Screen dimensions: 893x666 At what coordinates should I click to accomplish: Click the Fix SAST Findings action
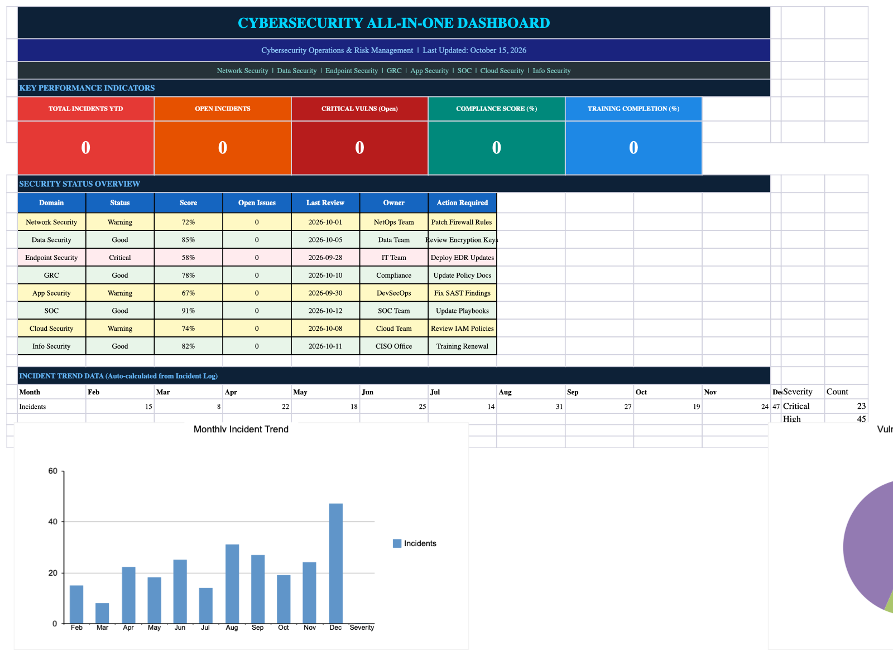462,293
